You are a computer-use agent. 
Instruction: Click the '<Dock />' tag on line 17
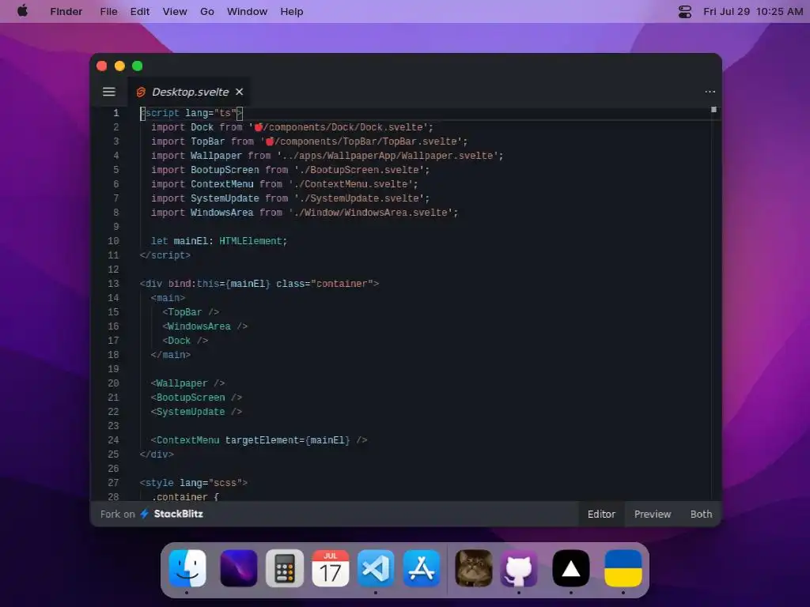pyautogui.click(x=185, y=341)
